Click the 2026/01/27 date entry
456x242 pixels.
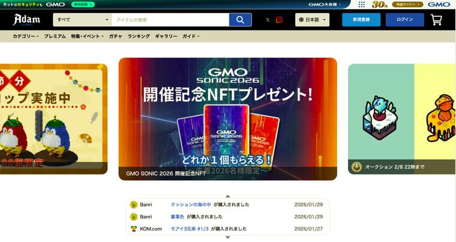point(308,229)
